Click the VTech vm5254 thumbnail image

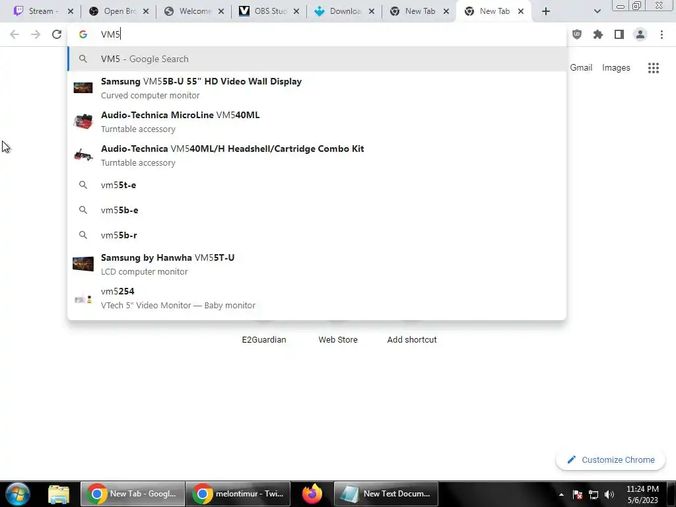[83, 298]
